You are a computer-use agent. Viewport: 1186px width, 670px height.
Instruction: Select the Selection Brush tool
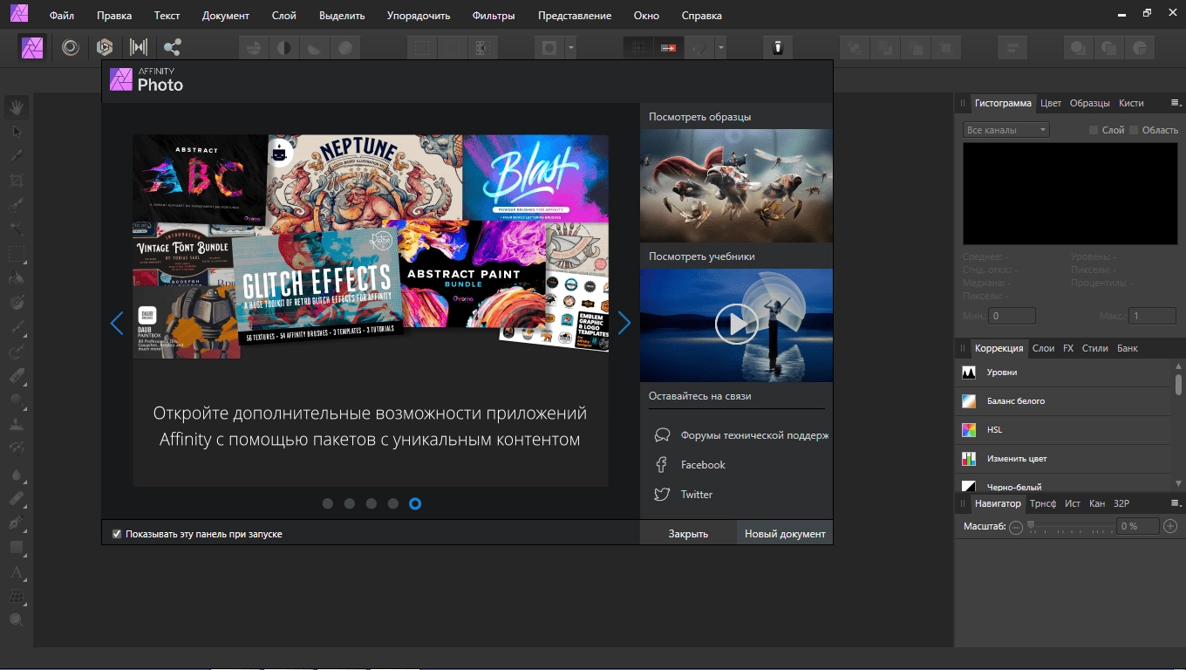click(17, 206)
